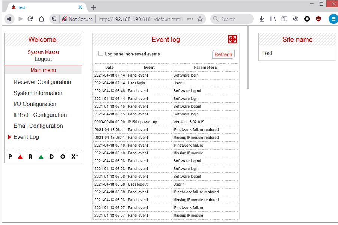This screenshot has width=338, height=225.
Task: Open Receiver Configuration menu item
Action: pos(42,82)
